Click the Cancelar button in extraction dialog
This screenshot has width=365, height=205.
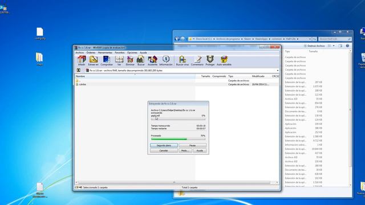coord(164,150)
